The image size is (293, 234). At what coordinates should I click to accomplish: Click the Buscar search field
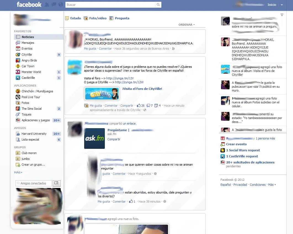click(x=110, y=5)
